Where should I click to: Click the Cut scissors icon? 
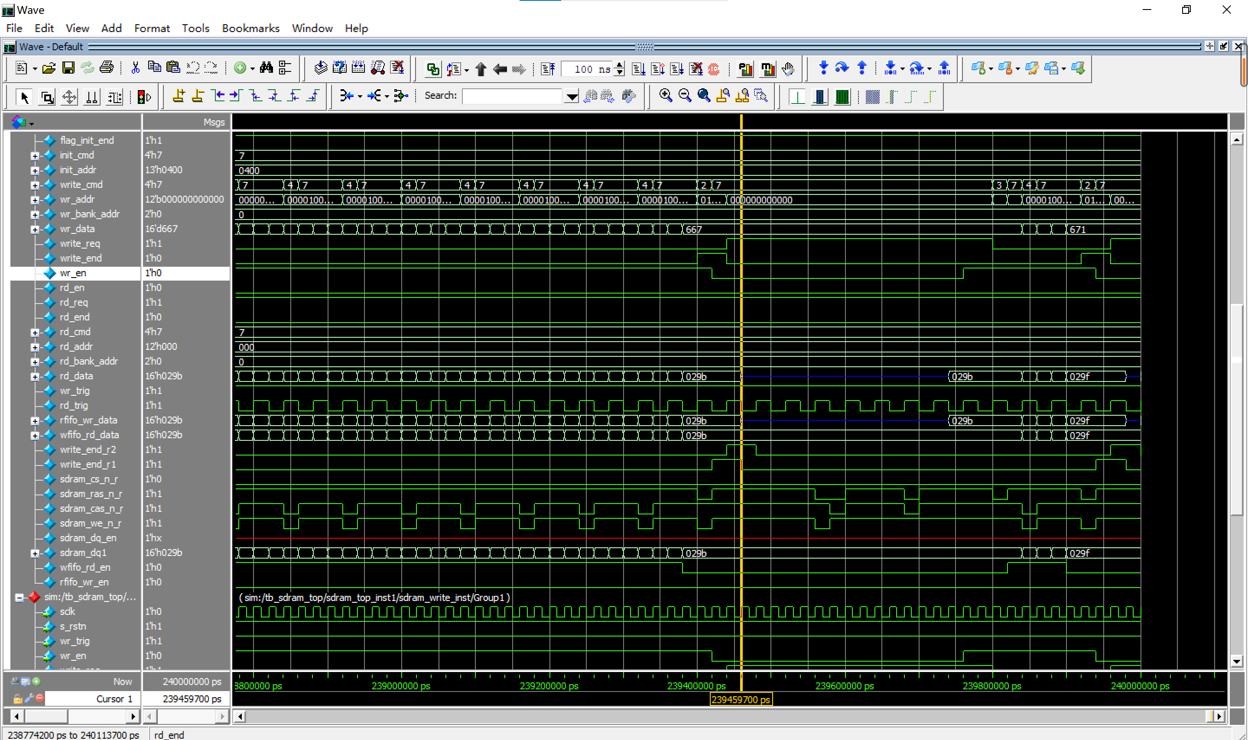135,68
